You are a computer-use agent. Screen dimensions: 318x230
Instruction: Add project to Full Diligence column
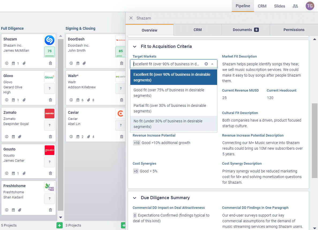pyautogui.click(x=59, y=225)
